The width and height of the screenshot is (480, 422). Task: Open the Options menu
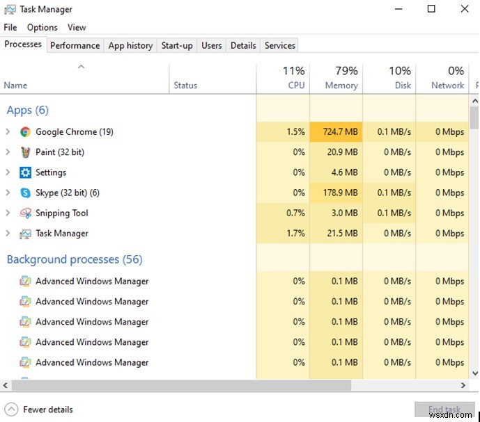(42, 28)
